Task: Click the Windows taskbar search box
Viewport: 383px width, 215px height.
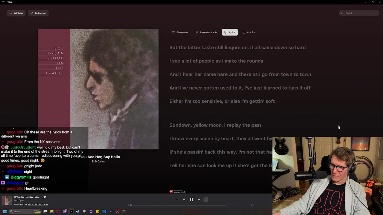Action: point(25,211)
